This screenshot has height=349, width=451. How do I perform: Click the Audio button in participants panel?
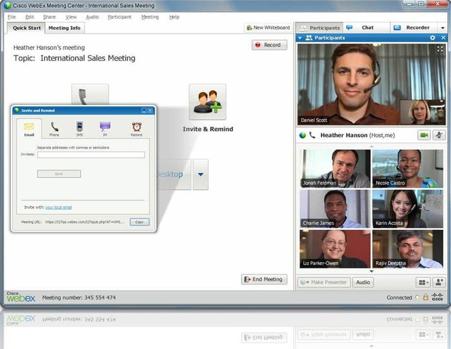tap(363, 282)
